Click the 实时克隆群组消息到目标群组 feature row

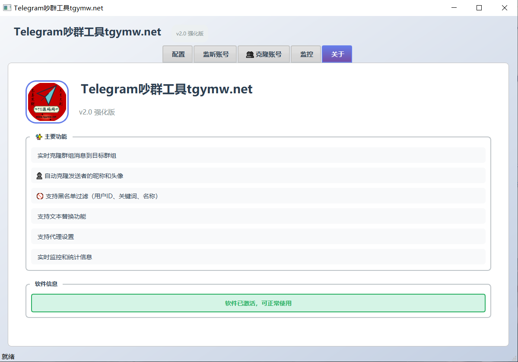point(258,156)
